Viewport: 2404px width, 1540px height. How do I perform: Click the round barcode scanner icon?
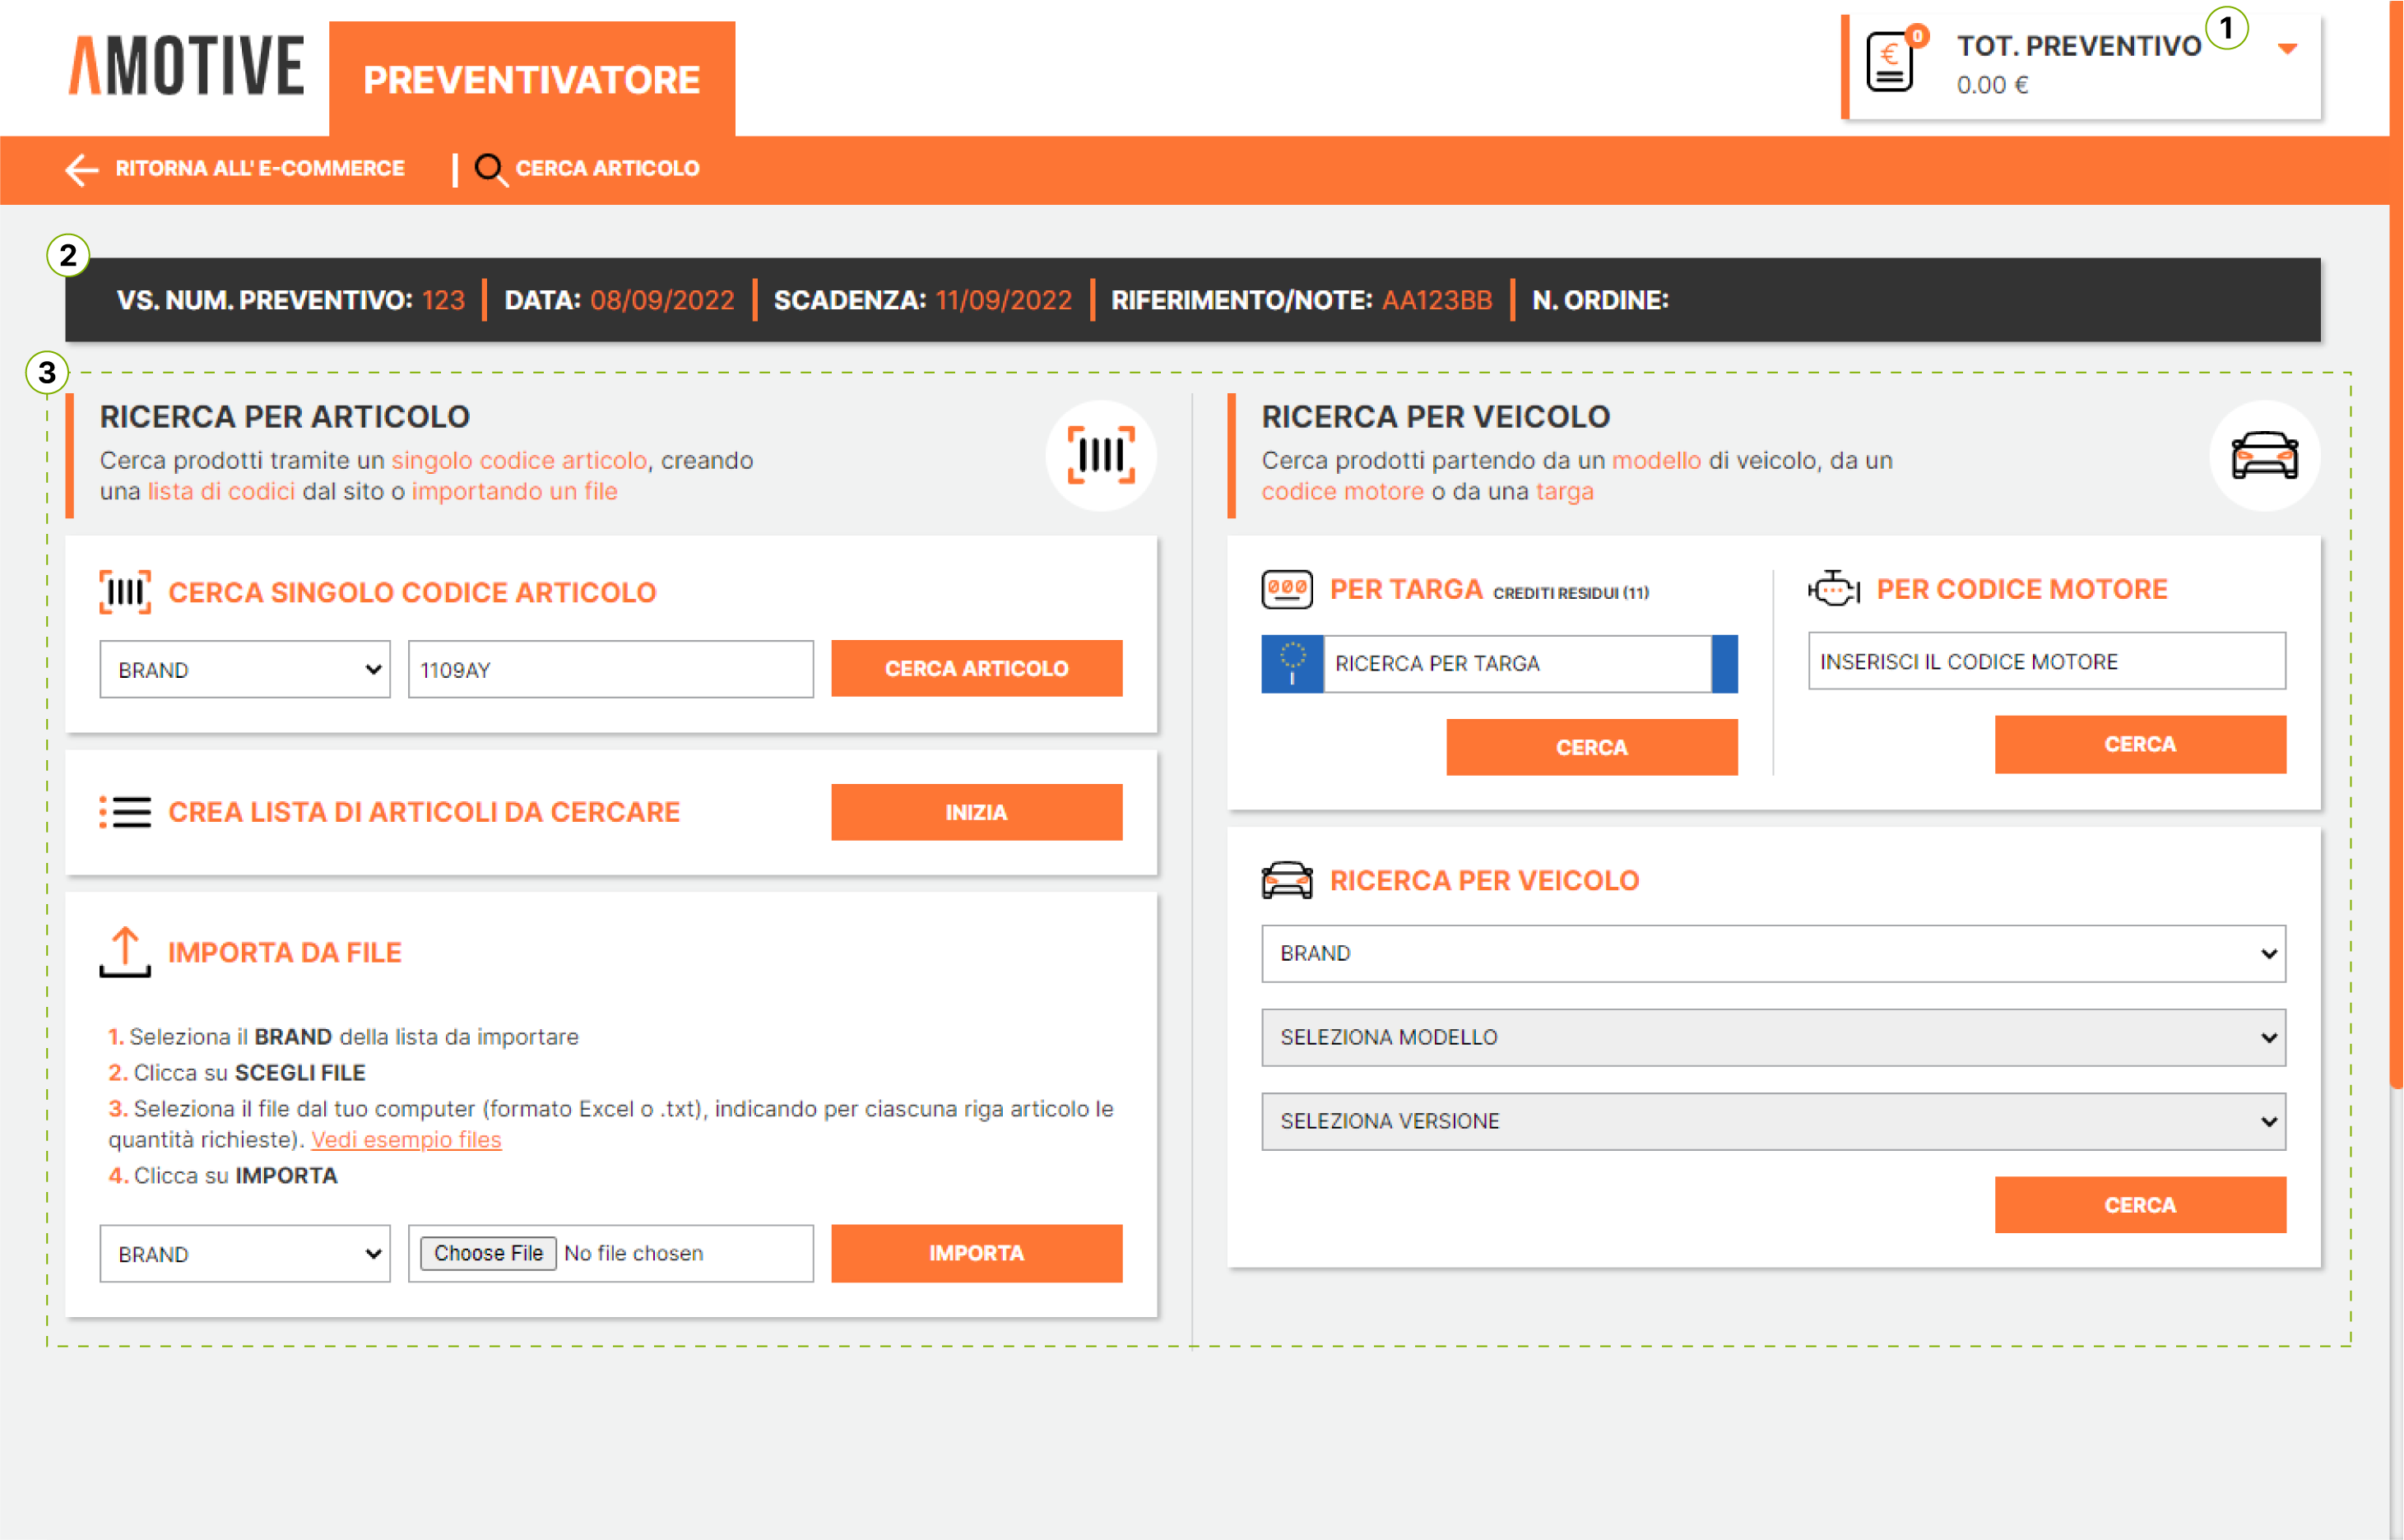point(1100,455)
